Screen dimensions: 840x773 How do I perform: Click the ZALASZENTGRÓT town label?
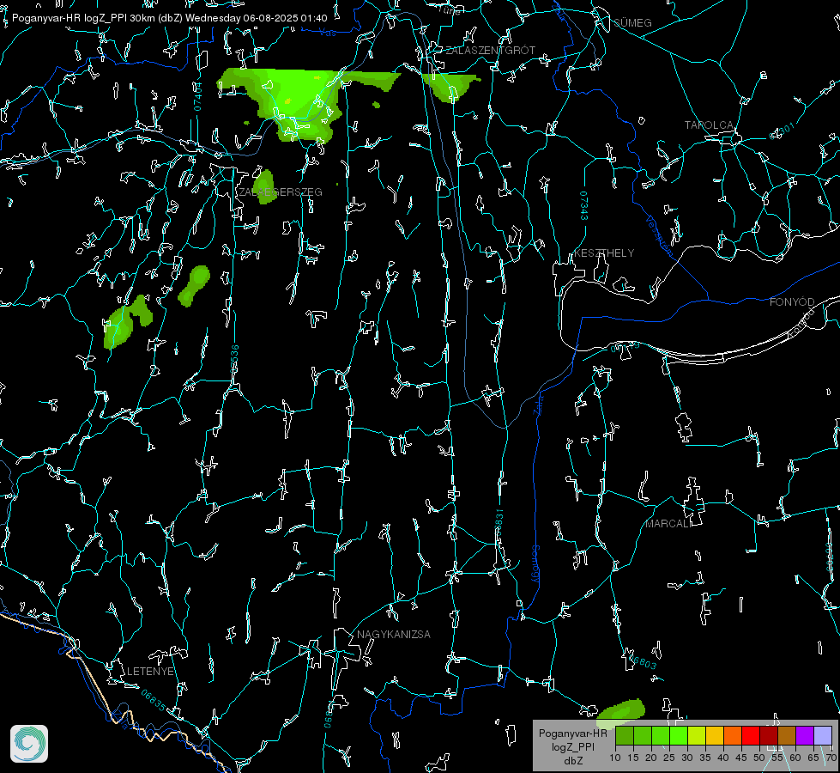[x=490, y=51]
